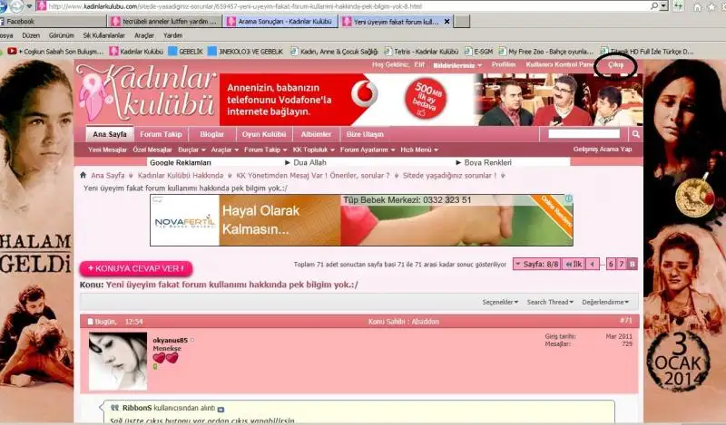
Task: Click into the forum search input field
Action: point(584,134)
